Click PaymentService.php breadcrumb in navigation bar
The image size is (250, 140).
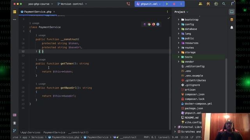64,137
